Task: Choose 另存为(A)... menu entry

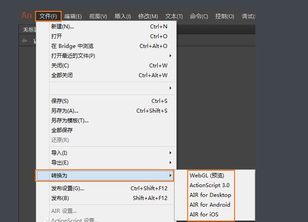Action: pyautogui.click(x=107, y=111)
